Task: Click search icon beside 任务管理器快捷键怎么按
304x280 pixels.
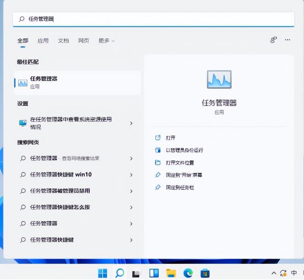Action: coord(23,207)
